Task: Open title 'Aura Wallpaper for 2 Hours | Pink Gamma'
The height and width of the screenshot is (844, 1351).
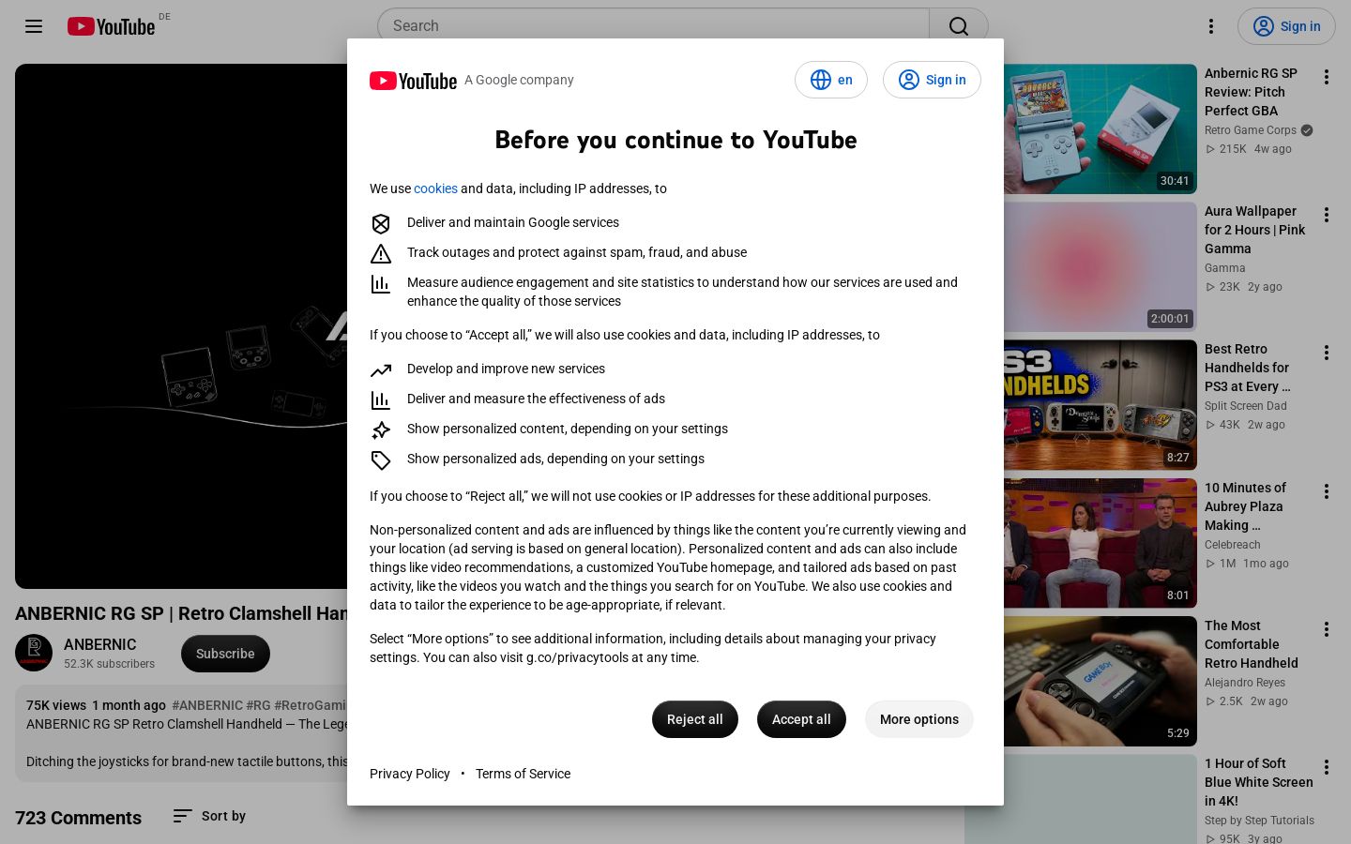Action: [1255, 230]
